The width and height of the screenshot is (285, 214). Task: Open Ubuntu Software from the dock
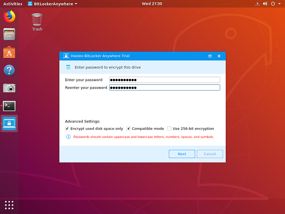(x=9, y=52)
